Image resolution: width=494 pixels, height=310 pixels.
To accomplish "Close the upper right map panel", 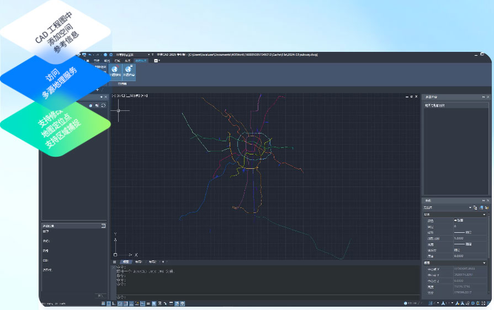I will pyautogui.click(x=487, y=97).
